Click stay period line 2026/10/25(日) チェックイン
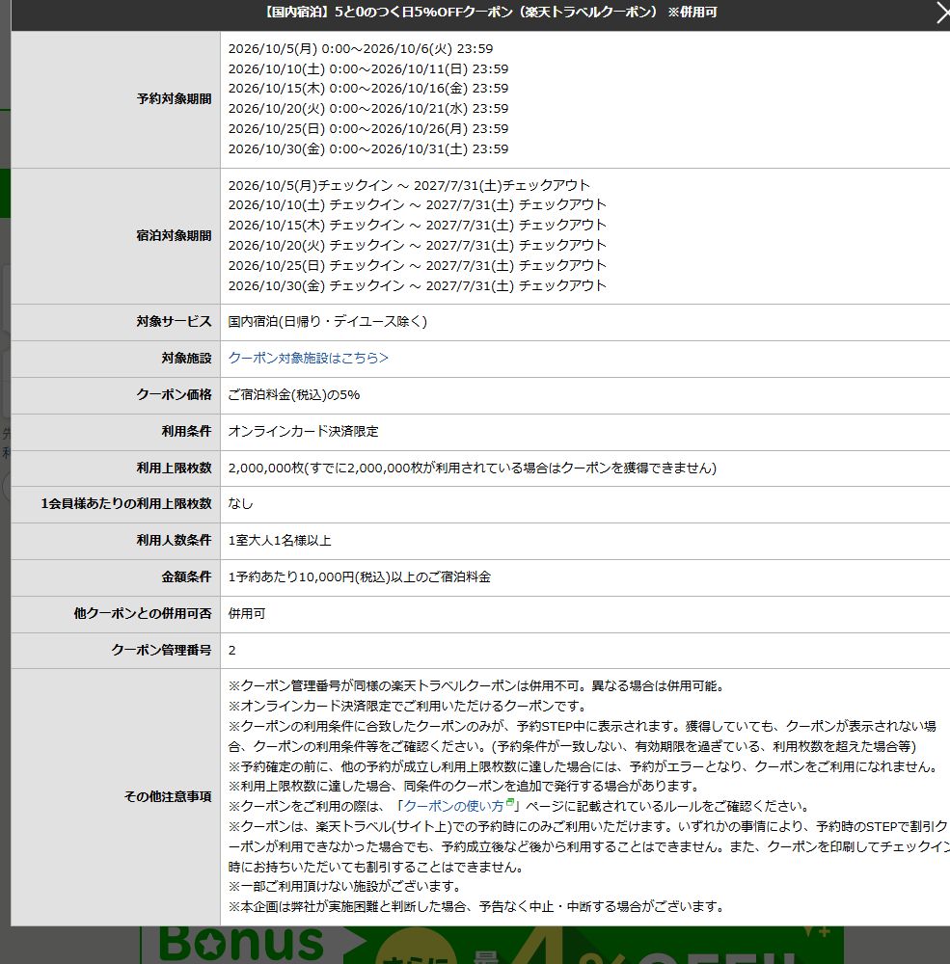The height and width of the screenshot is (964, 950). [418, 266]
